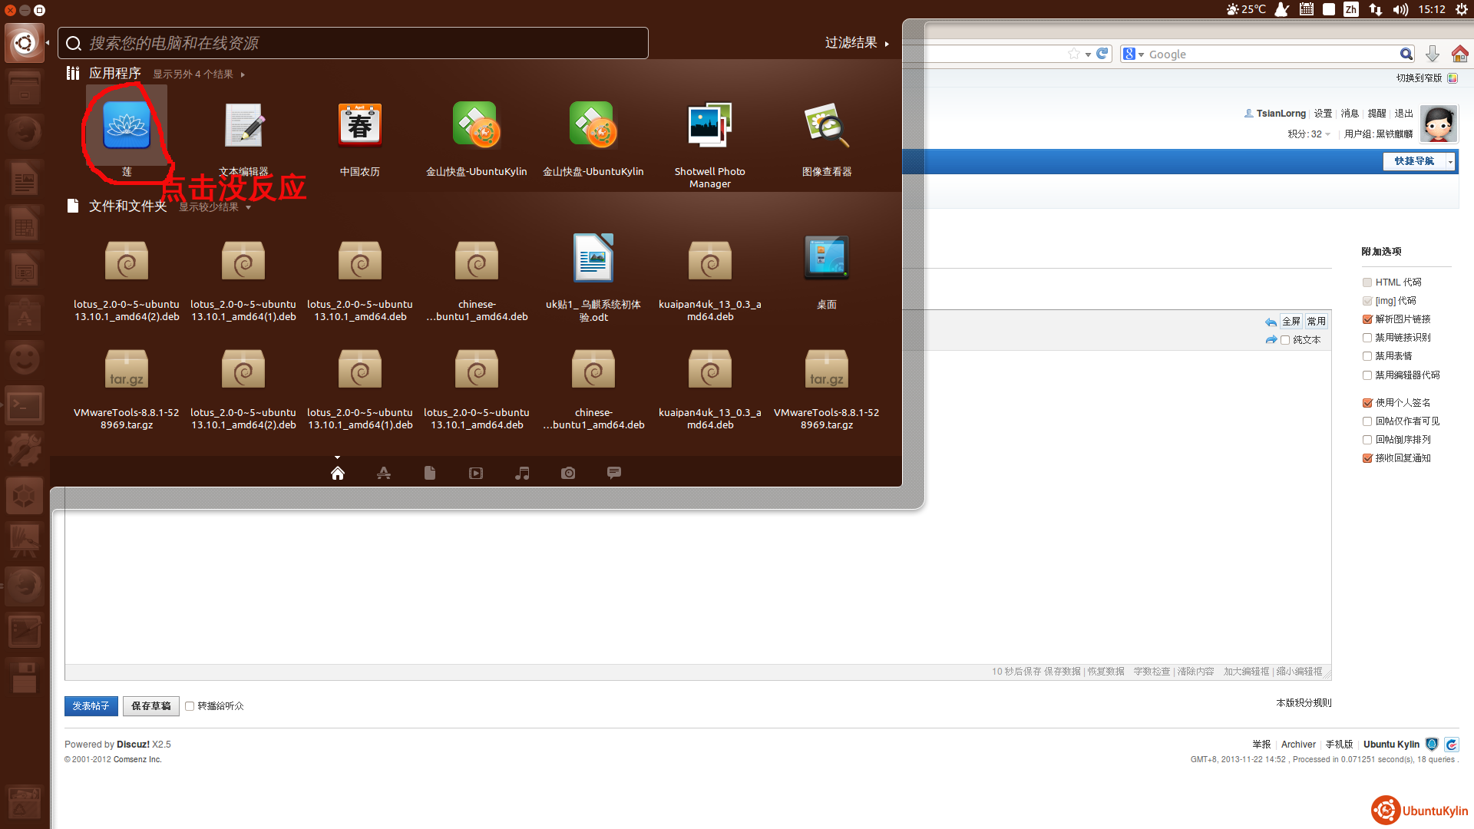Switch editor to 全屏 tab
The width and height of the screenshot is (1474, 829).
1291,322
